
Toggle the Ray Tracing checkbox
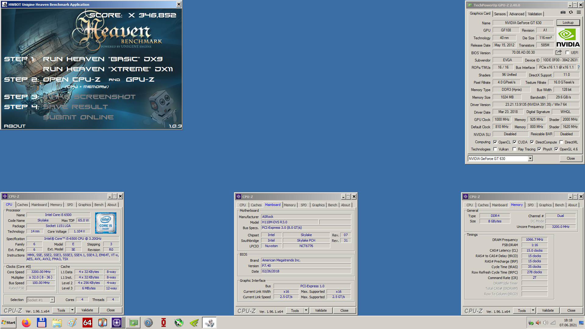point(514,149)
